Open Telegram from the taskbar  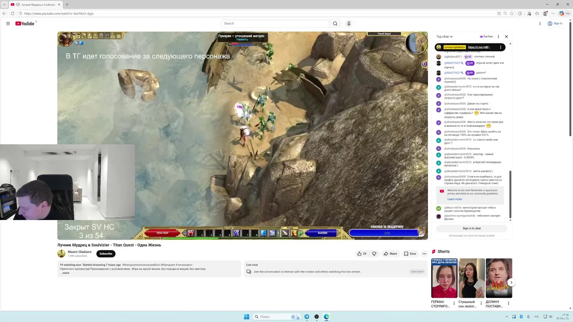tap(307, 317)
